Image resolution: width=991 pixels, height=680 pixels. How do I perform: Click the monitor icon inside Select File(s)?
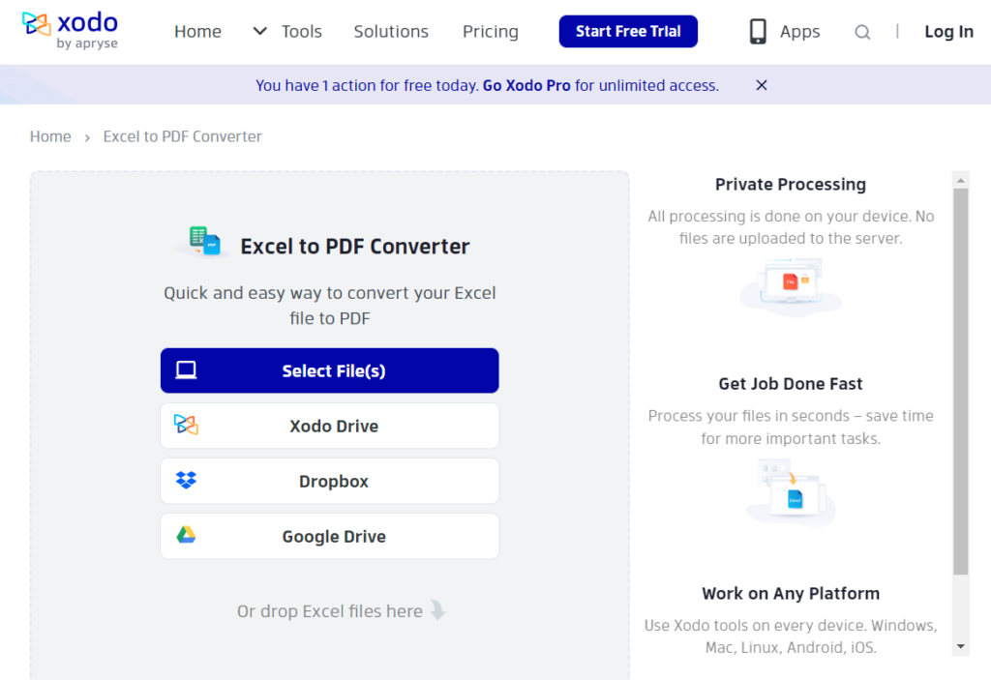click(187, 370)
